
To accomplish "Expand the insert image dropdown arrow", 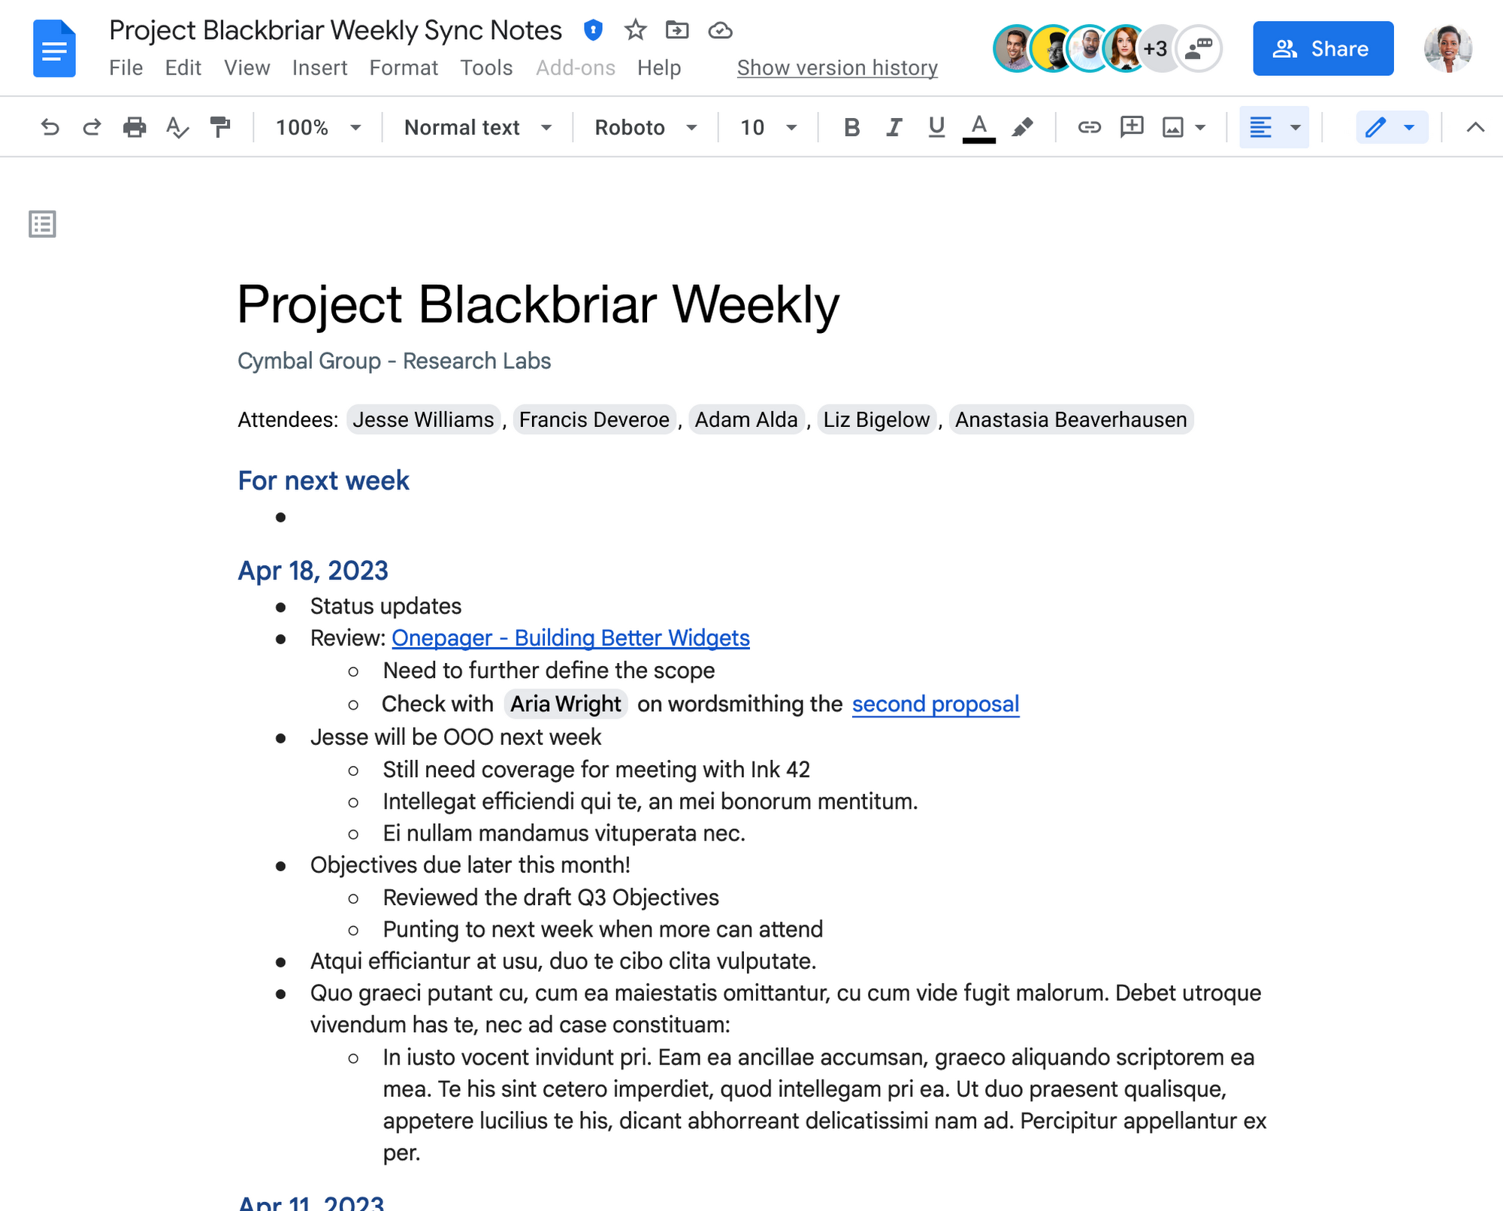I will coord(1200,127).
